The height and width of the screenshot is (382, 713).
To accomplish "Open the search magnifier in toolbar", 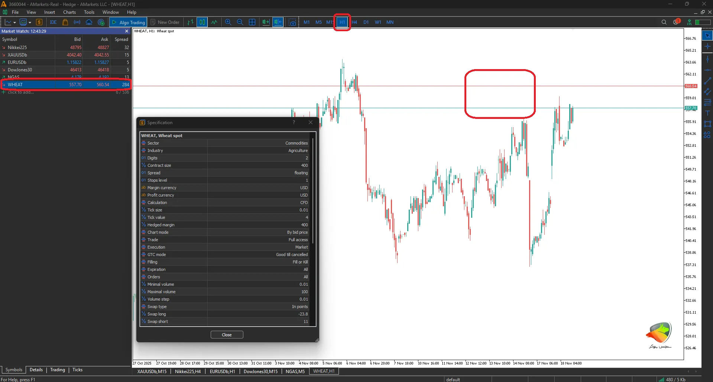I will point(664,22).
